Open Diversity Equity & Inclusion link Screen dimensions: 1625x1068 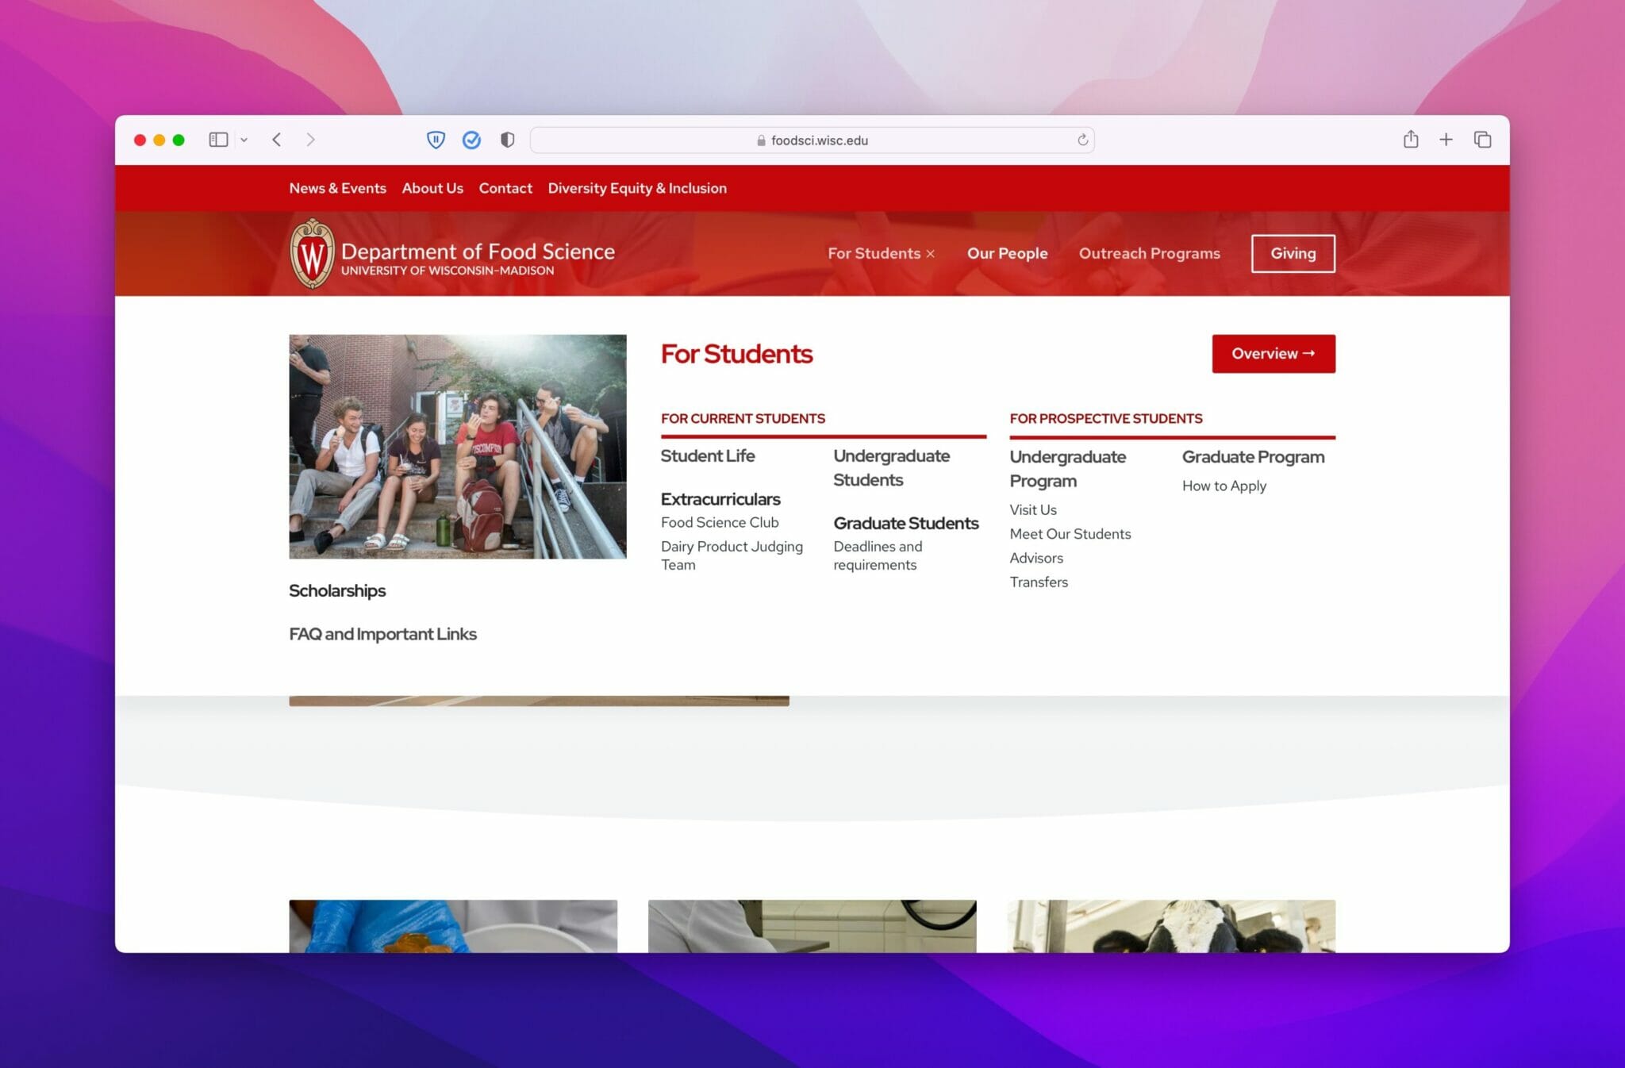click(637, 188)
